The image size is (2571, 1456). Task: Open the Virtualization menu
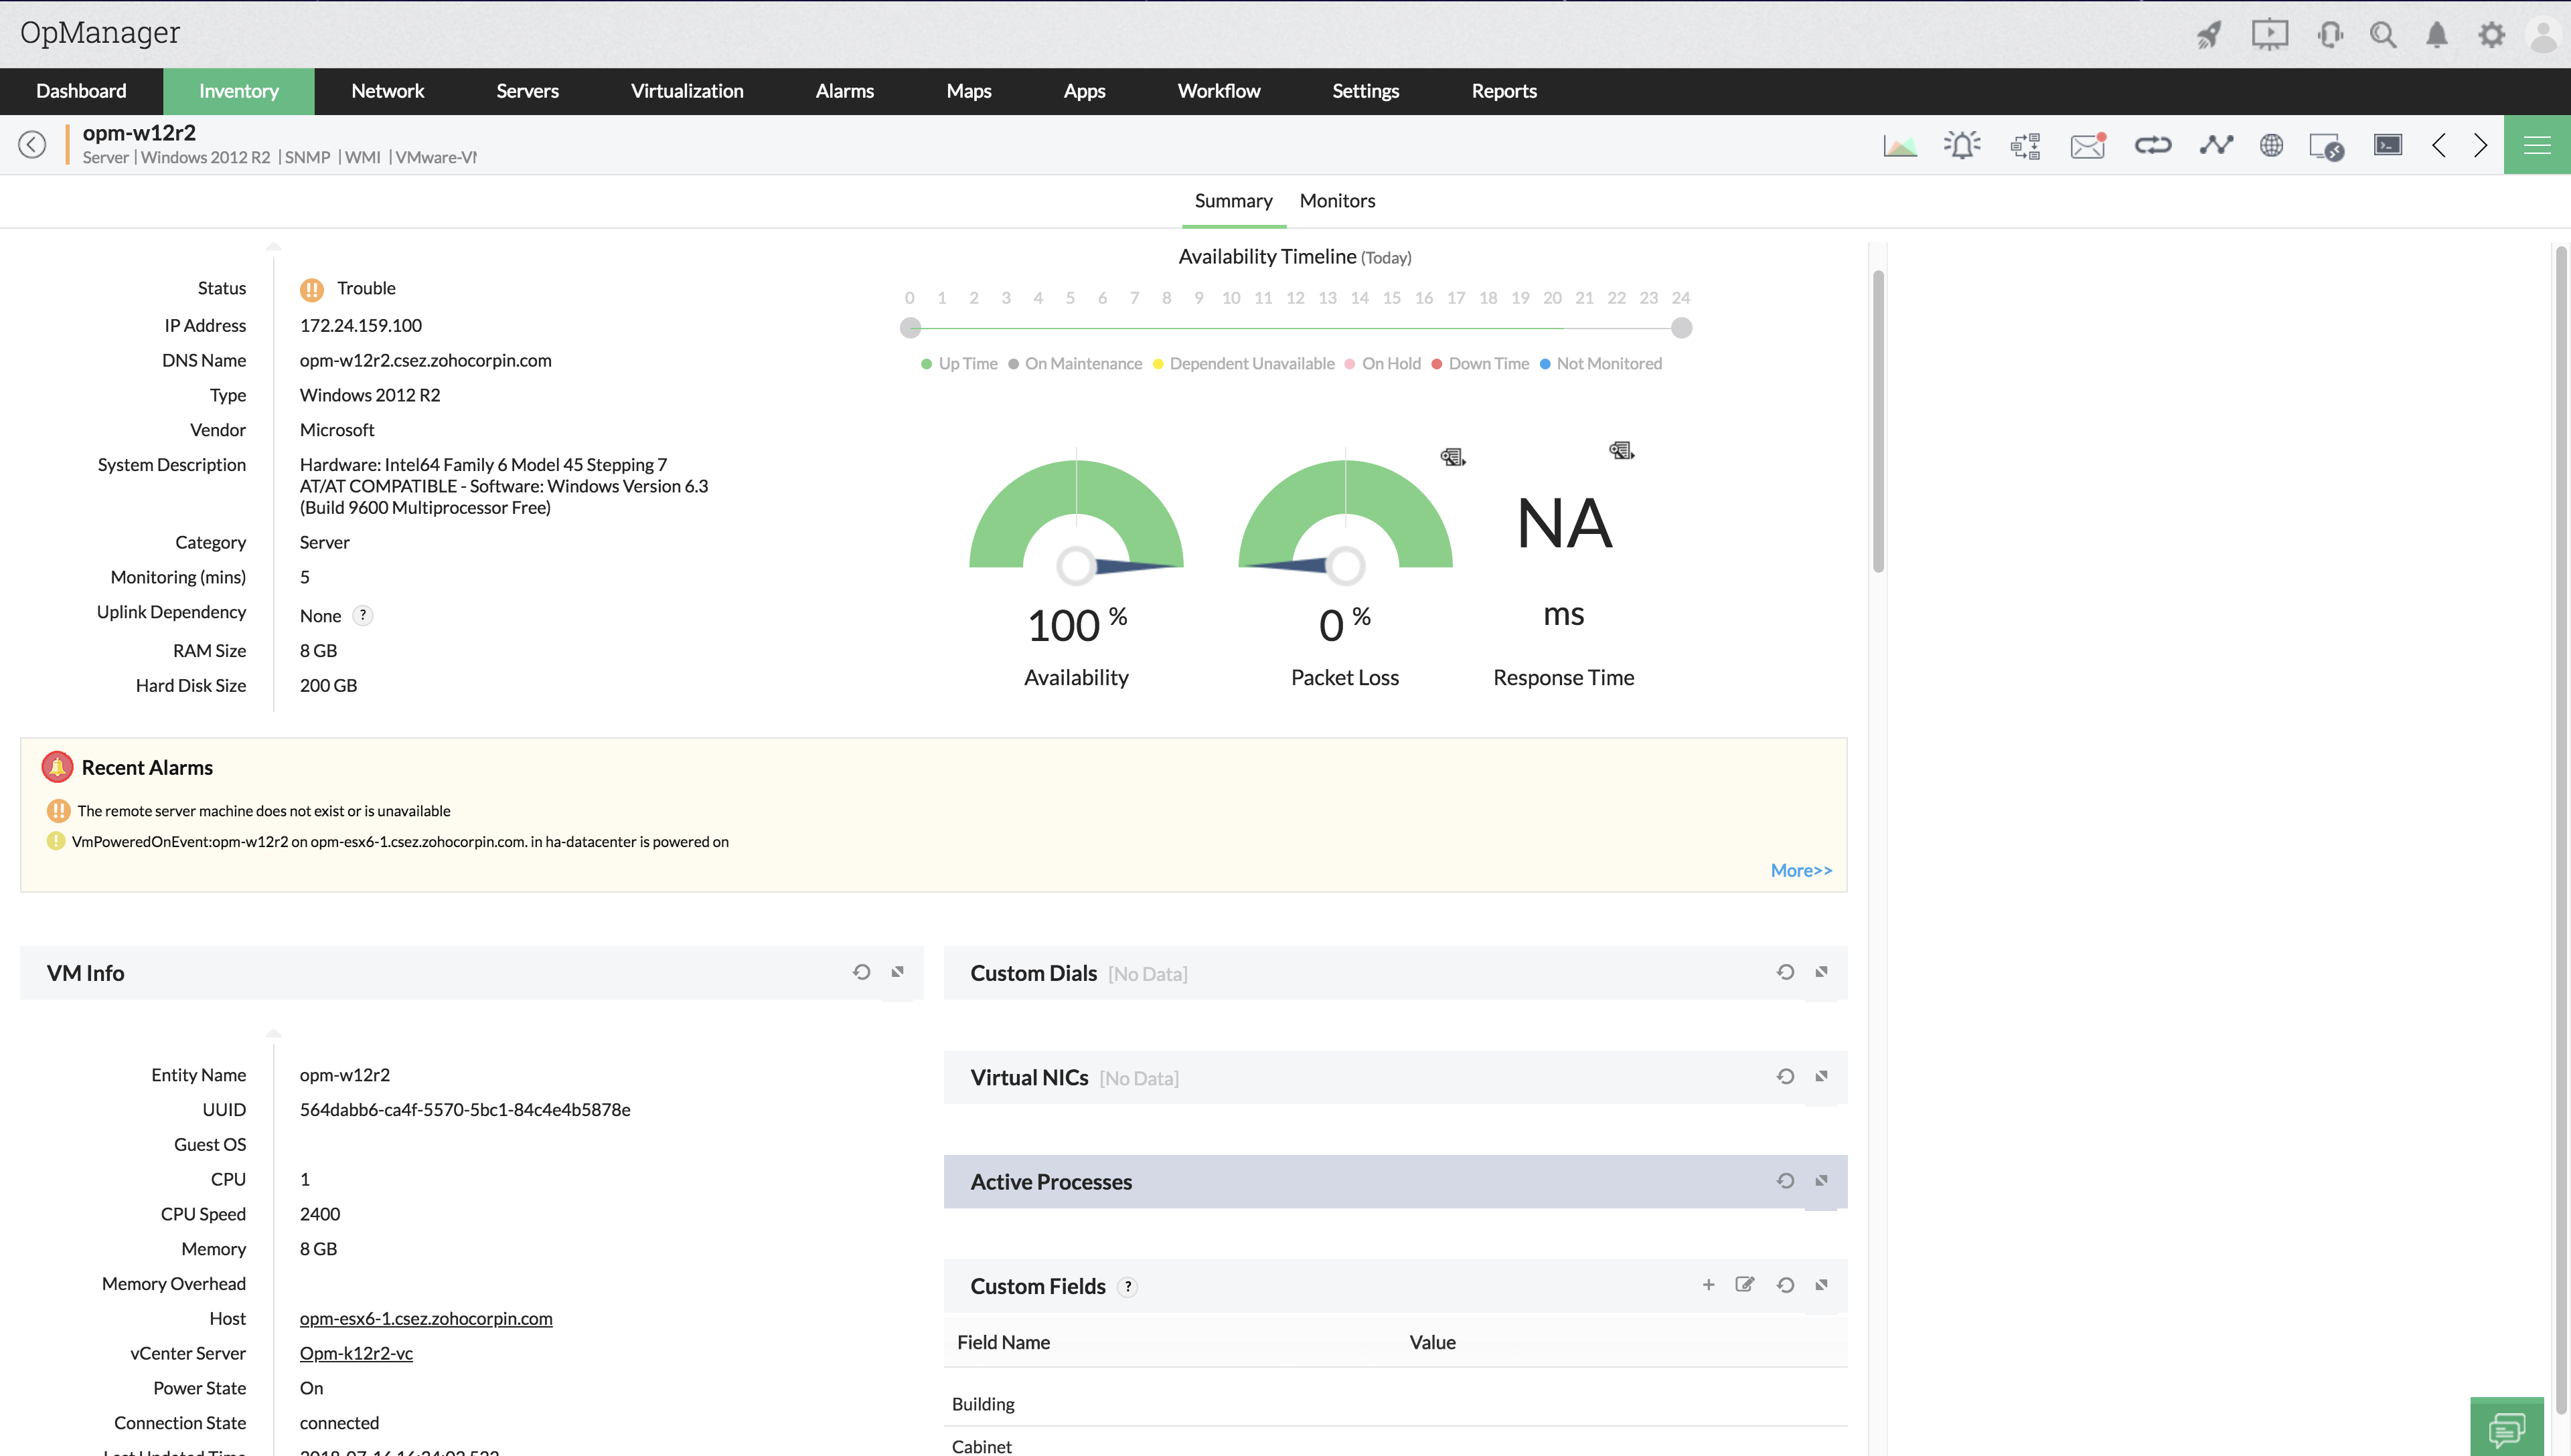(686, 91)
